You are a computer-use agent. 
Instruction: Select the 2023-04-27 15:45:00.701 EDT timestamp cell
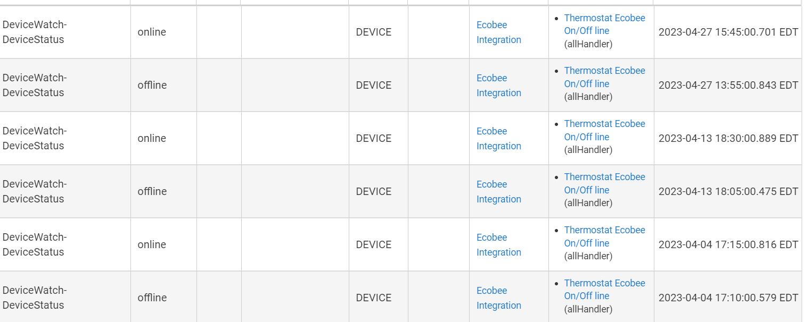[x=728, y=32]
